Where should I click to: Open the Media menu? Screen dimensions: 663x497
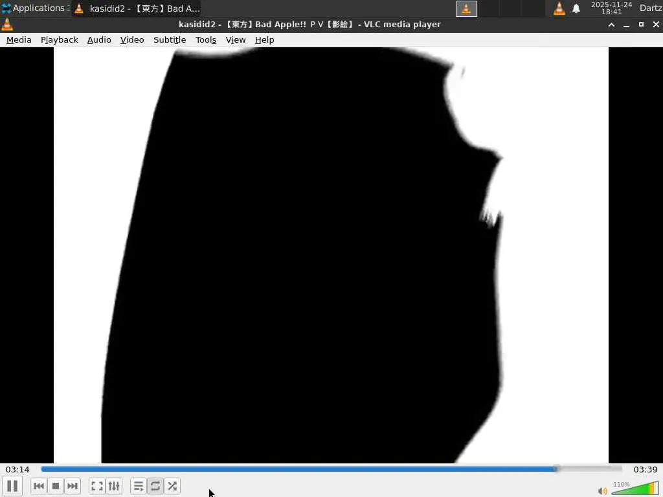coord(19,39)
